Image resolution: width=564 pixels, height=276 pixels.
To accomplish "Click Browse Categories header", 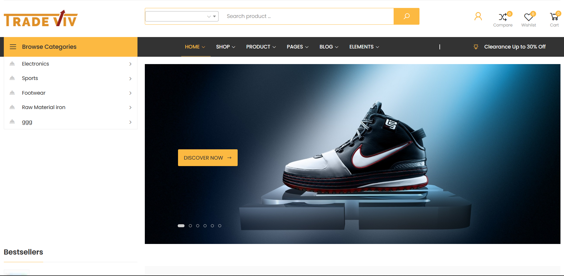I will pos(70,47).
